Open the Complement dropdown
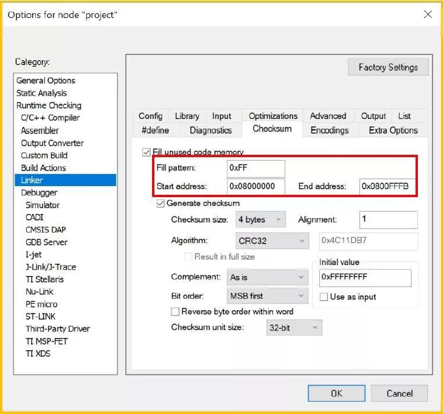This screenshot has width=444, height=414. coord(268,277)
